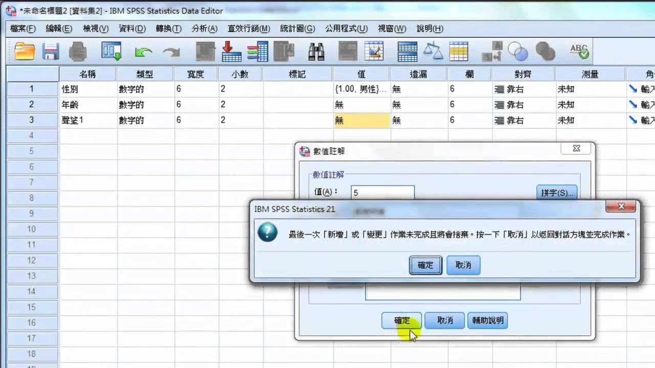Click the Split File toolbar icon
Image resolution: width=655 pixels, height=368 pixels.
[x=407, y=52]
